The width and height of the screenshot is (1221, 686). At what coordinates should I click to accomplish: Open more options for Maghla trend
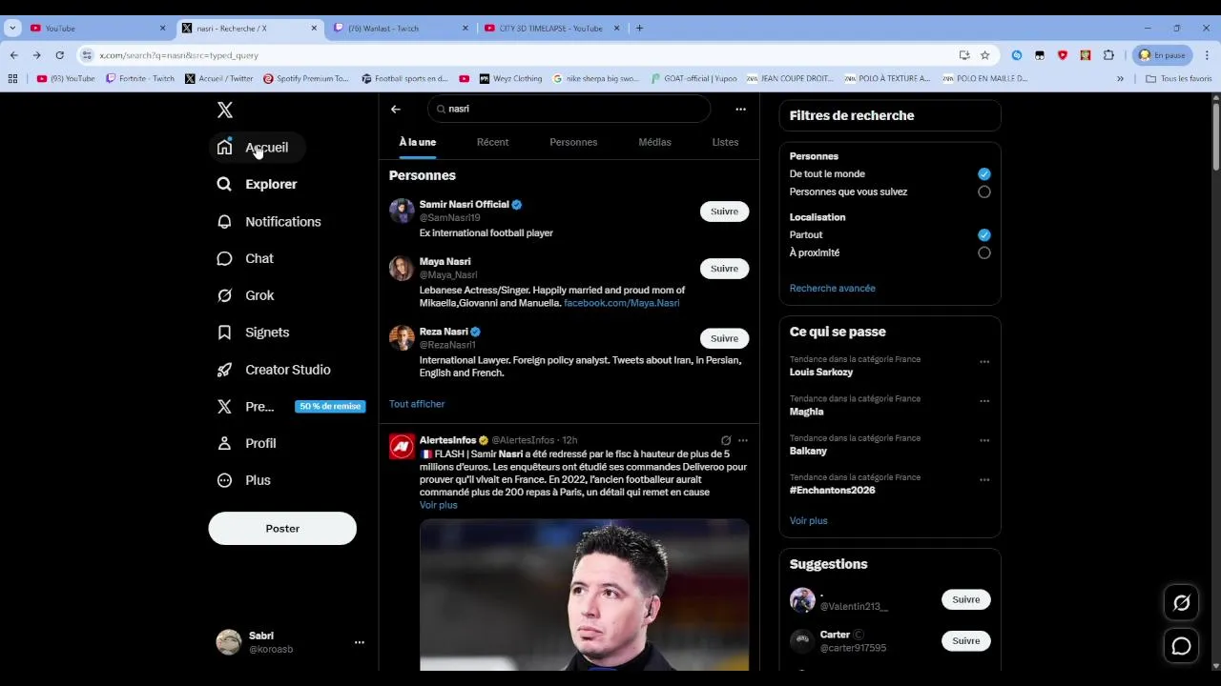click(x=984, y=401)
